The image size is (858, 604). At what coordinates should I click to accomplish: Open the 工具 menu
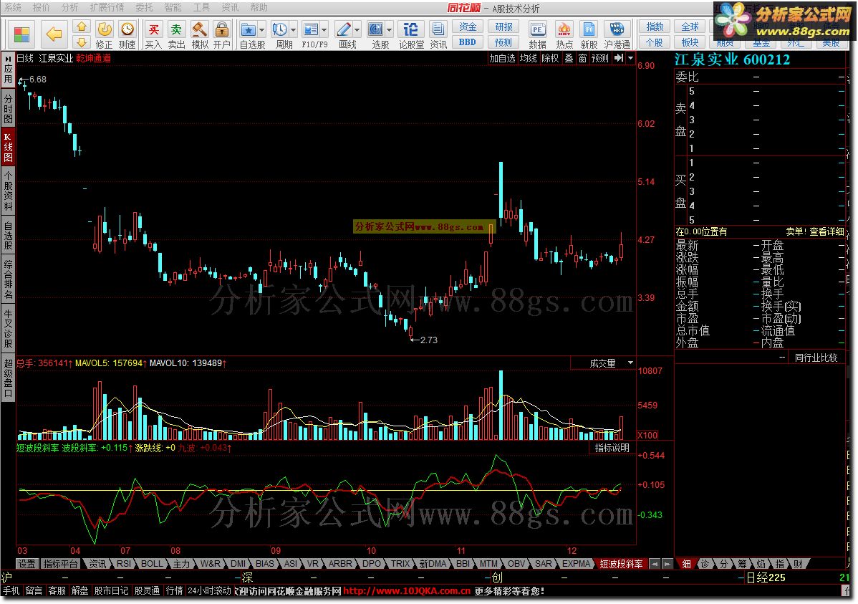[201, 7]
